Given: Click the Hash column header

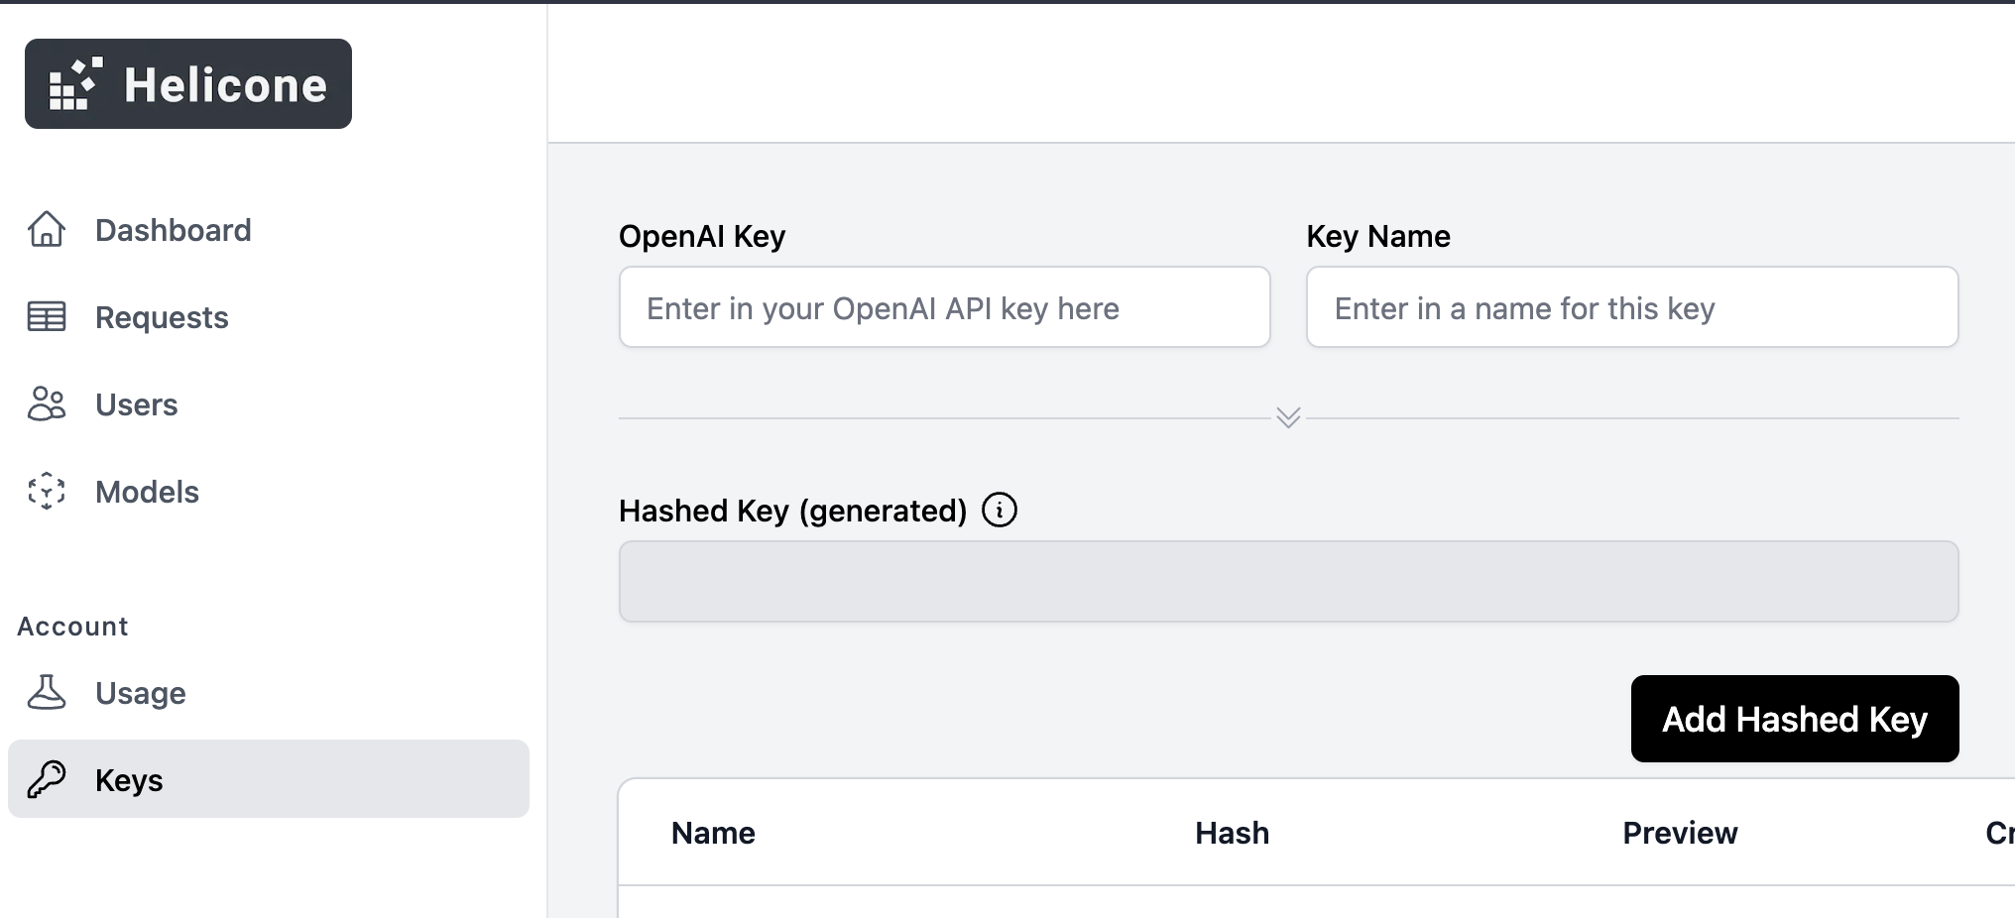Looking at the screenshot, I should coord(1231,833).
